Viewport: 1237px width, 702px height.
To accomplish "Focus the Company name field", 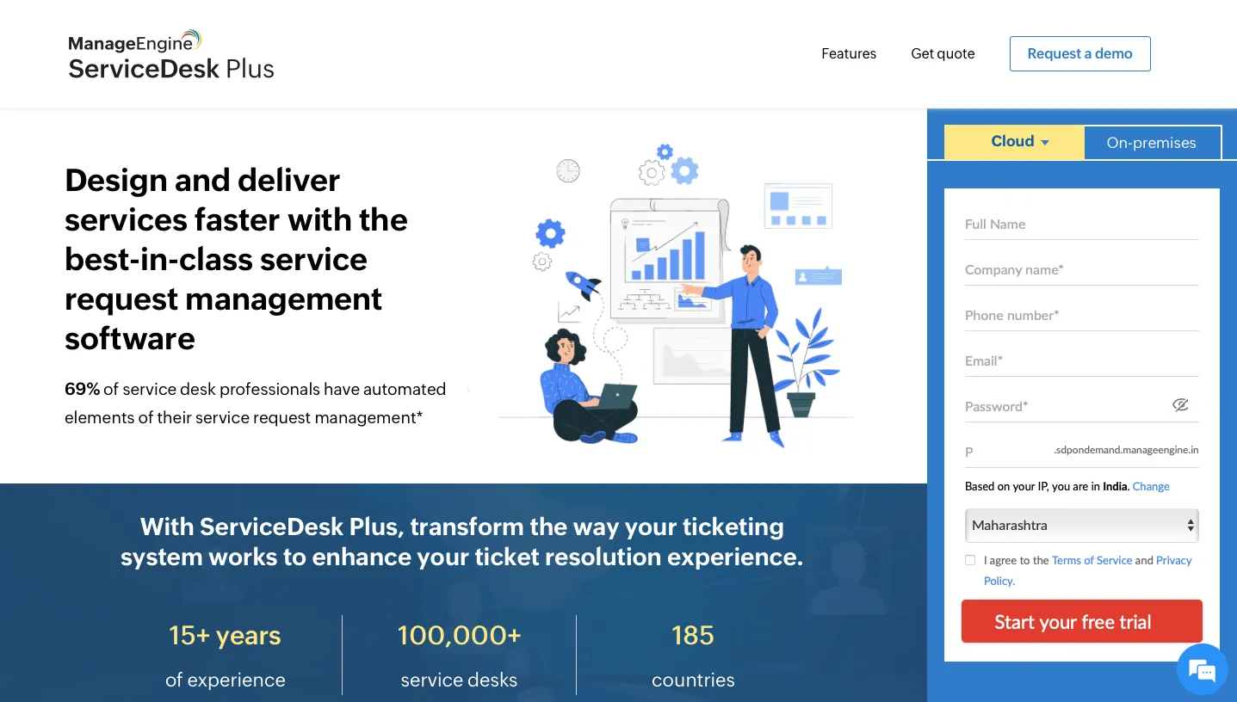I will pyautogui.click(x=1082, y=270).
